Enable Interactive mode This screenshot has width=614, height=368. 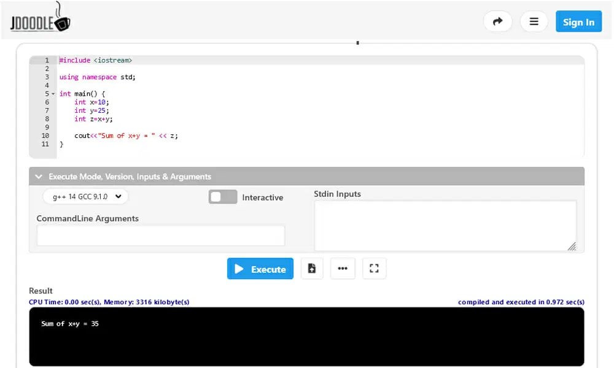pyautogui.click(x=222, y=196)
